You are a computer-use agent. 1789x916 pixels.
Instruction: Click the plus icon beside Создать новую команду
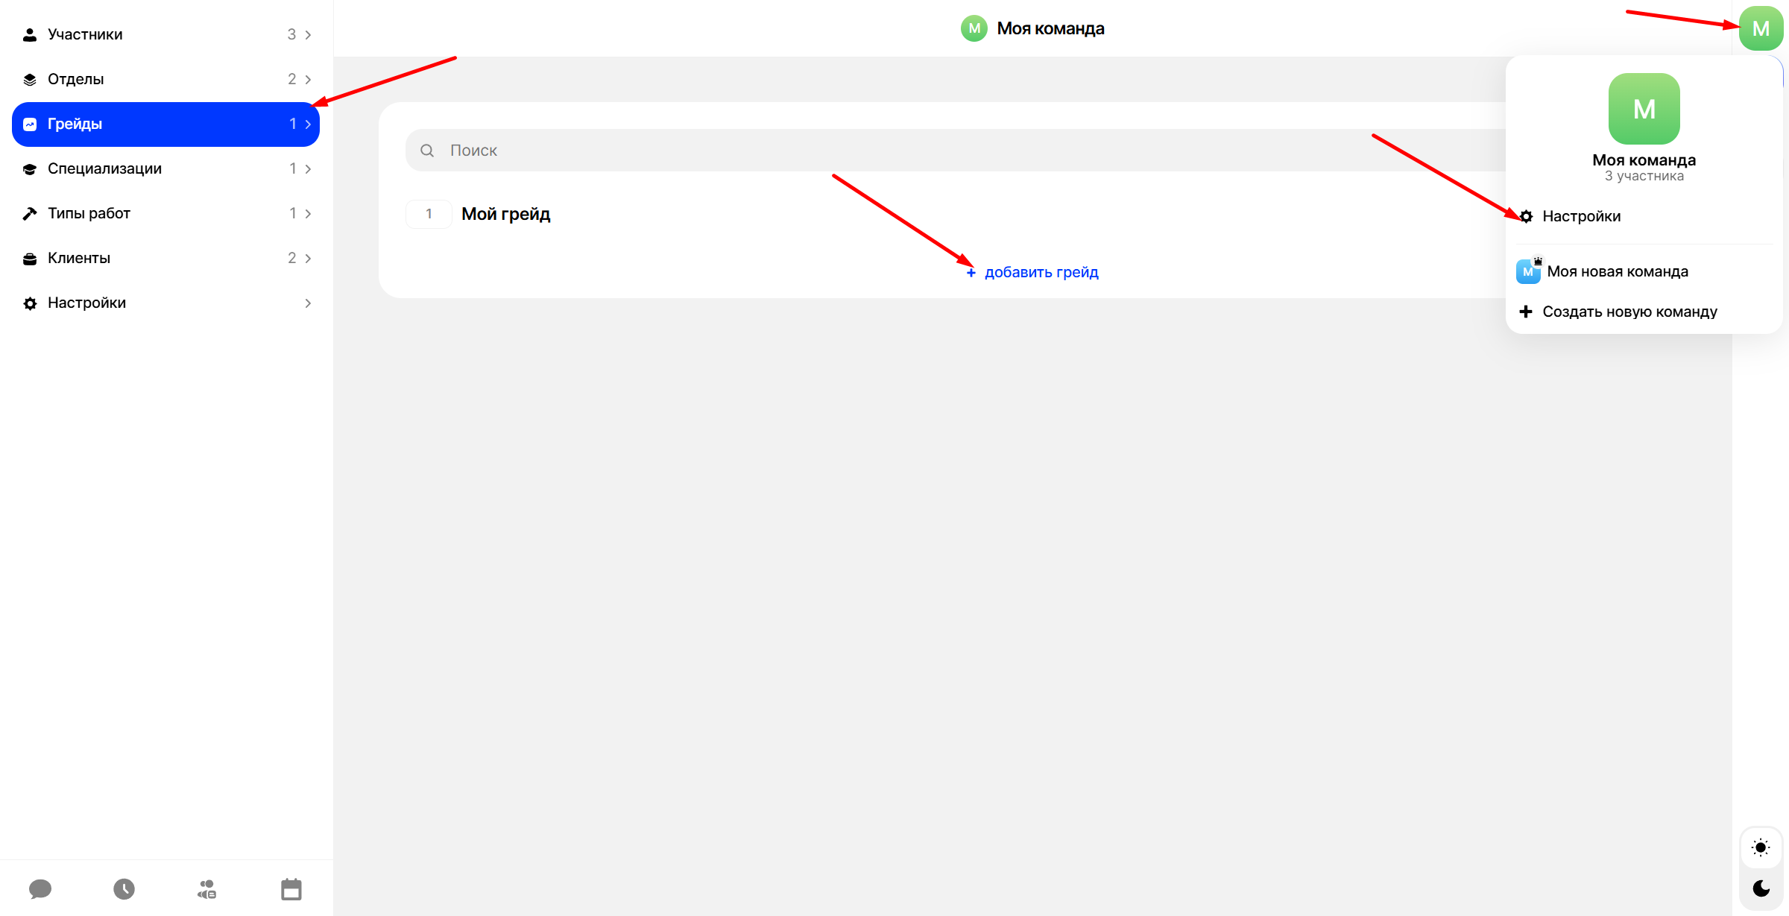(1526, 312)
